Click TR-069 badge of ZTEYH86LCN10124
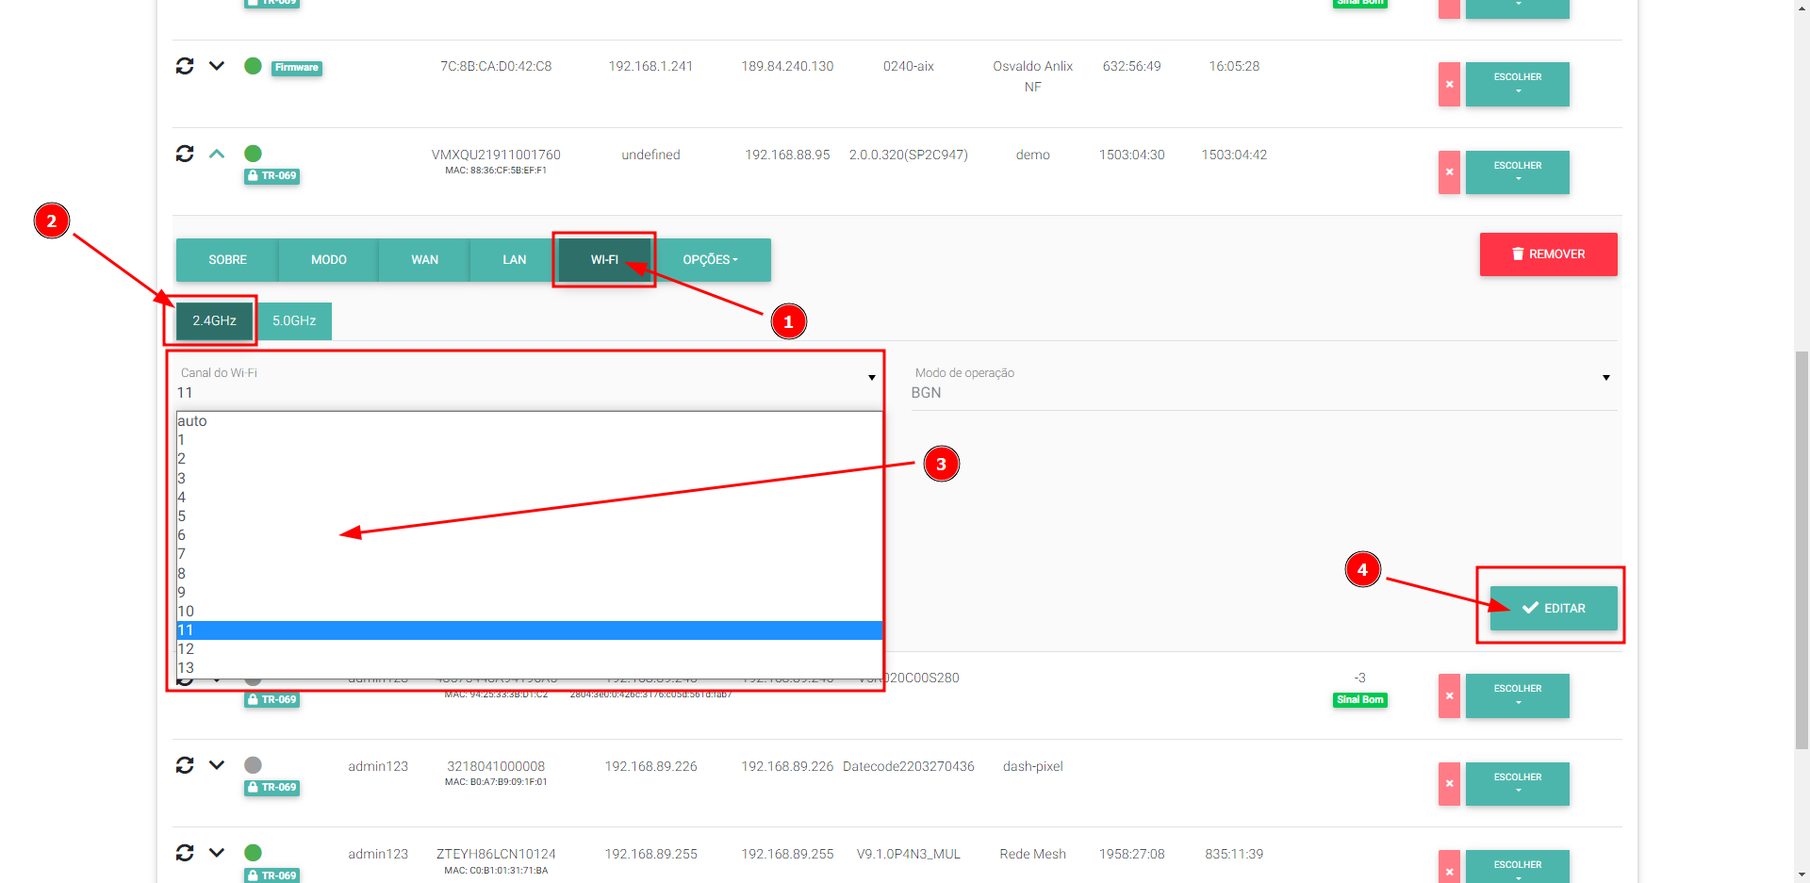The height and width of the screenshot is (883, 1810). point(271,875)
